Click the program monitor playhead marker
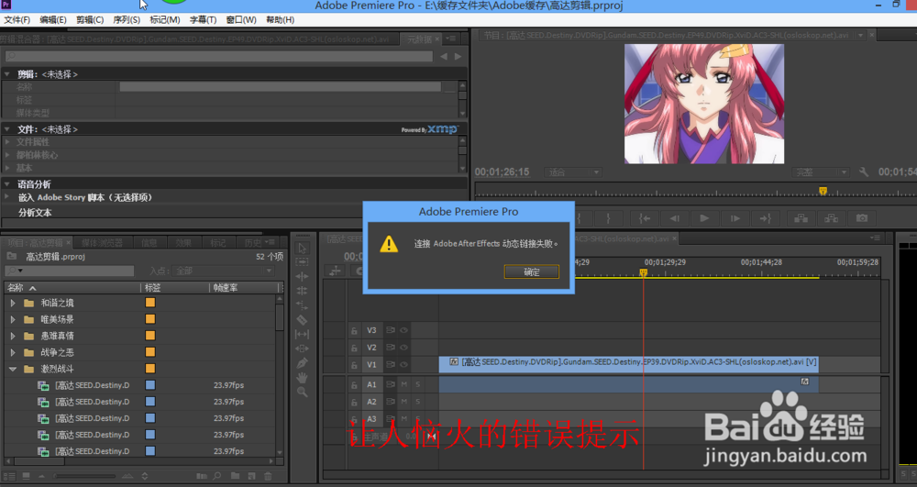Image resolution: width=917 pixels, height=487 pixels. (823, 191)
